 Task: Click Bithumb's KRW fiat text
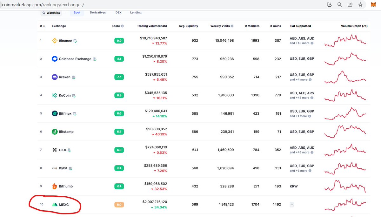[294, 186]
